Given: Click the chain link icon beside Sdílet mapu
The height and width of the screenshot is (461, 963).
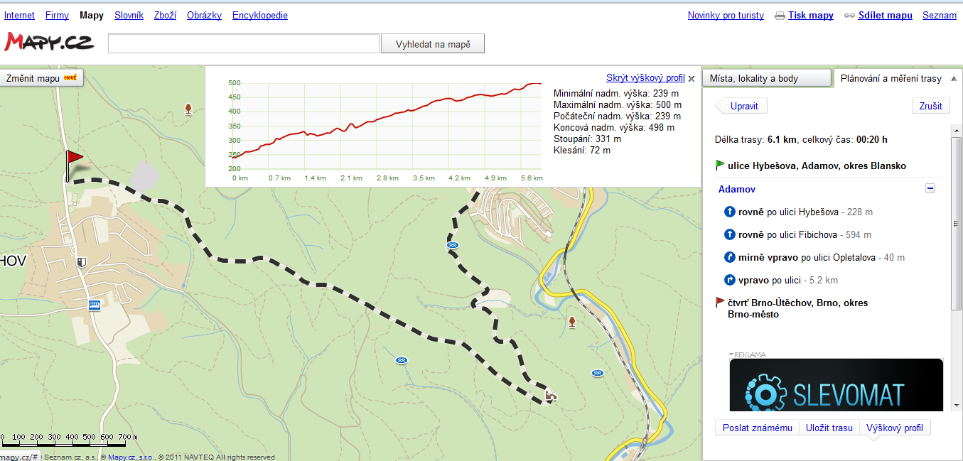Looking at the screenshot, I should pyautogui.click(x=849, y=16).
